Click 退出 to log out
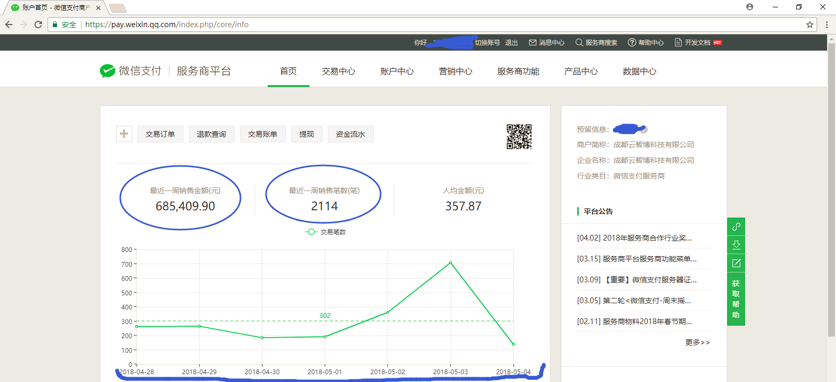Viewport: 836px width, 382px height. point(511,43)
